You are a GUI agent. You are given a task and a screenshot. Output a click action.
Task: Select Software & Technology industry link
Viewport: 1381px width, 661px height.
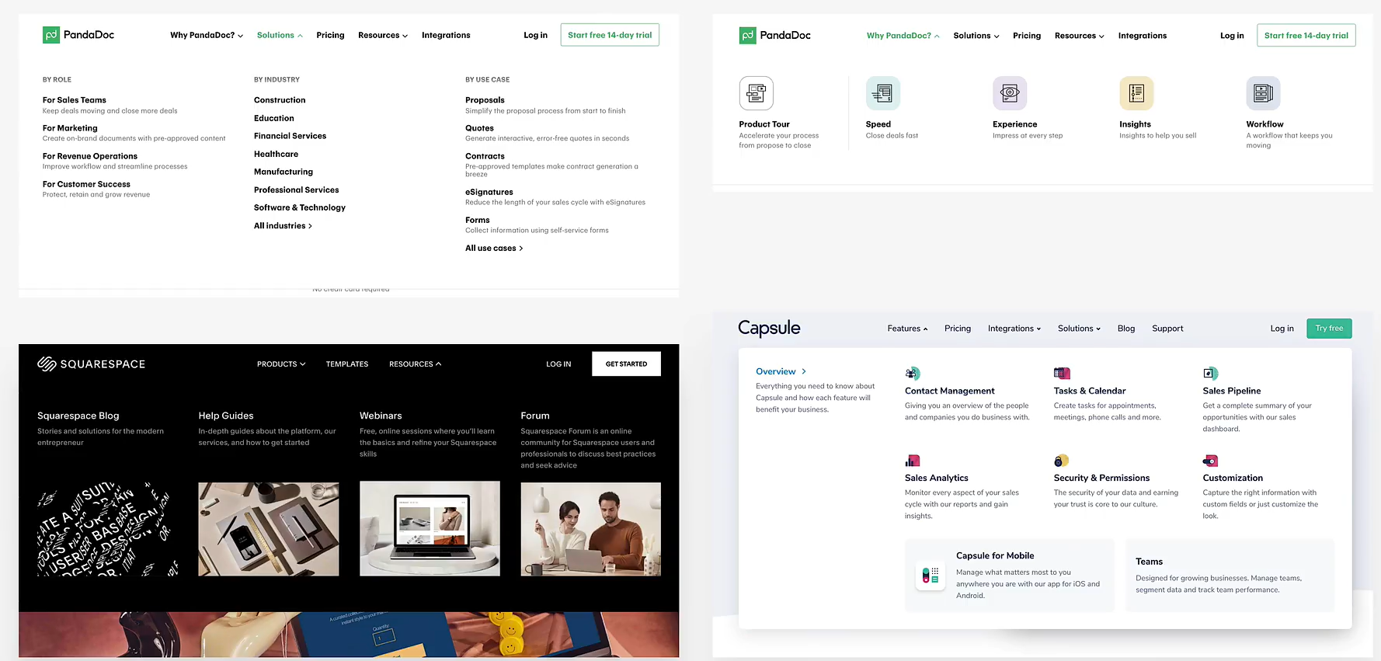tap(300, 208)
